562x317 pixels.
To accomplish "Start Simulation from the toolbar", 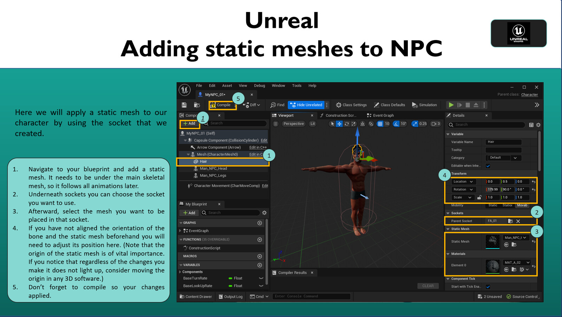I will pyautogui.click(x=424, y=105).
